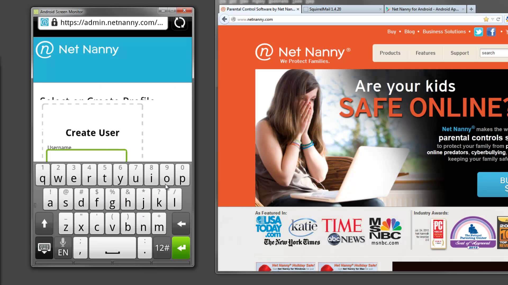This screenshot has width=508, height=285.
Task: Click the Twitter bird icon on Net Nanny site
Action: click(x=478, y=32)
